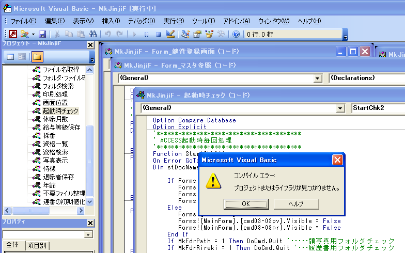Open the ウィンドウ(W) menu

tap(274, 21)
